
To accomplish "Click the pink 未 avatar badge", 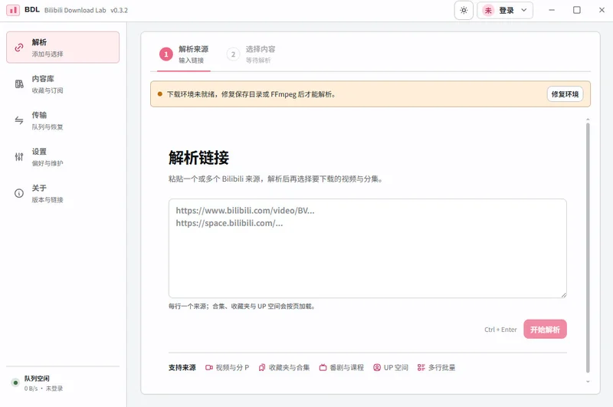I will point(488,11).
